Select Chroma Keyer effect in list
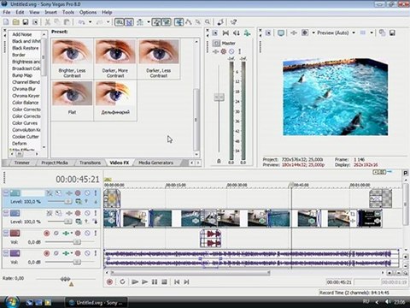 point(26,96)
